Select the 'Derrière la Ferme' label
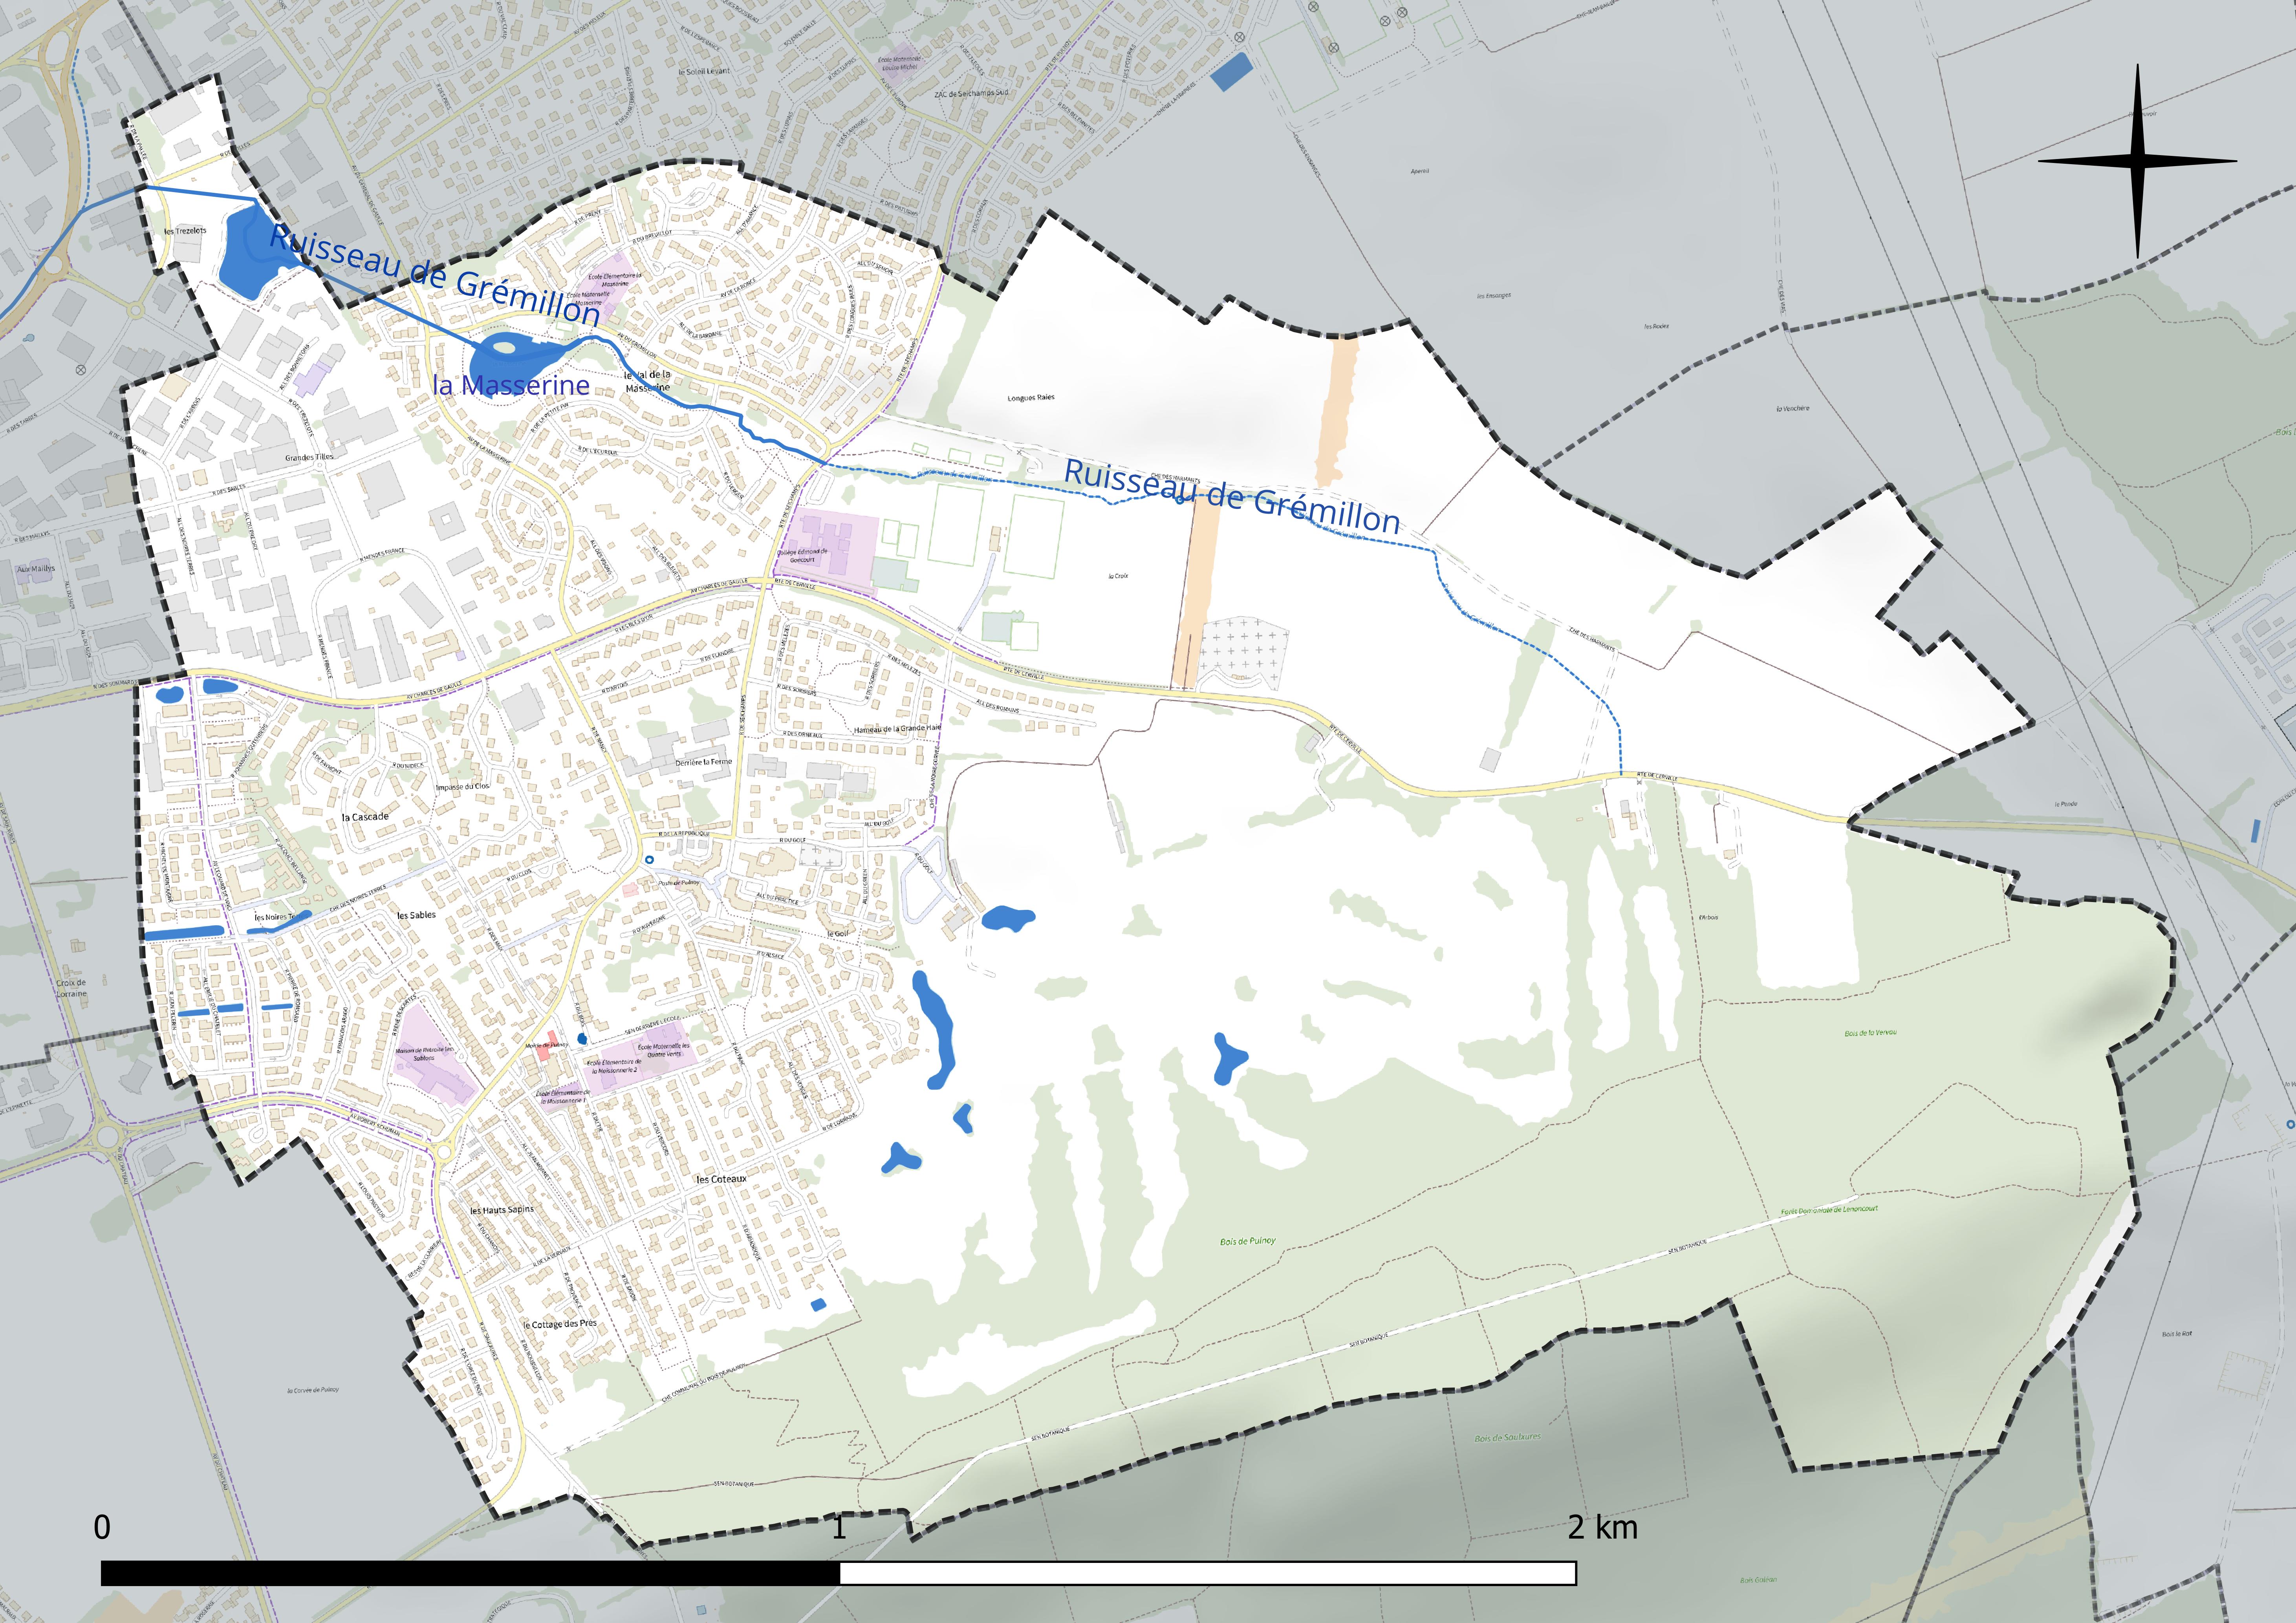The height and width of the screenshot is (1623, 2296). point(704,762)
